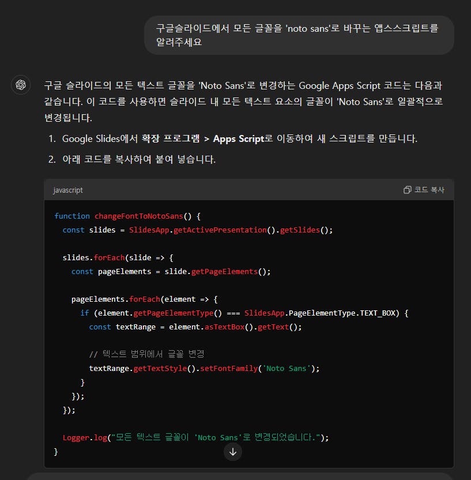Click the comment '// 텍스트 범위에서 글꼴 변경'
Image resolution: width=471 pixels, height=480 pixels.
(146, 354)
